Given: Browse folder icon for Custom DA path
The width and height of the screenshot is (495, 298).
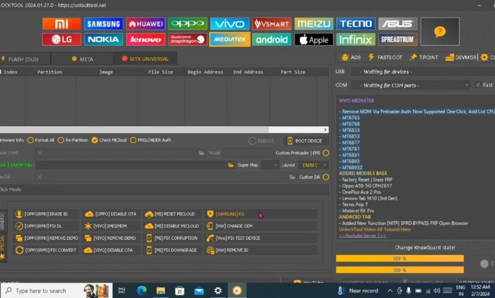Looking at the screenshot, I should click(293, 177).
